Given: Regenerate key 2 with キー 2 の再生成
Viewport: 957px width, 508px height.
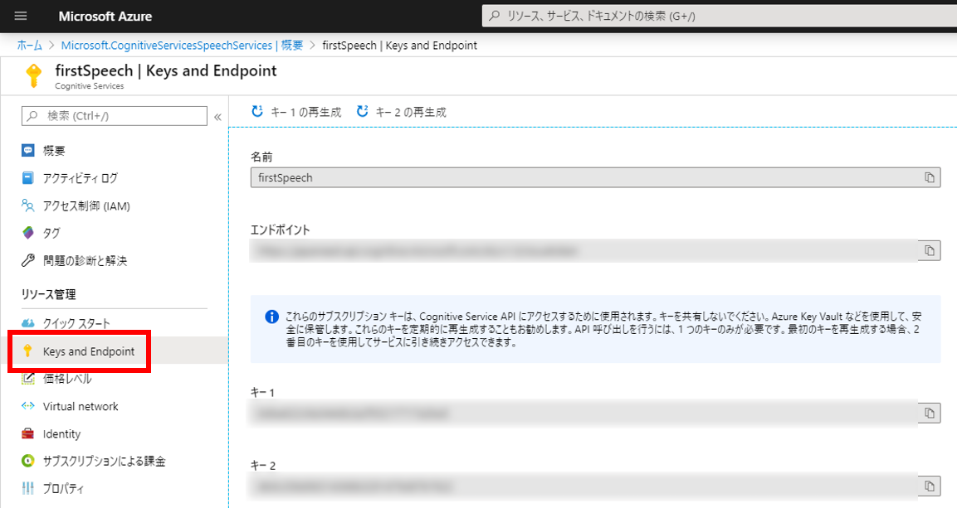Looking at the screenshot, I should (402, 112).
